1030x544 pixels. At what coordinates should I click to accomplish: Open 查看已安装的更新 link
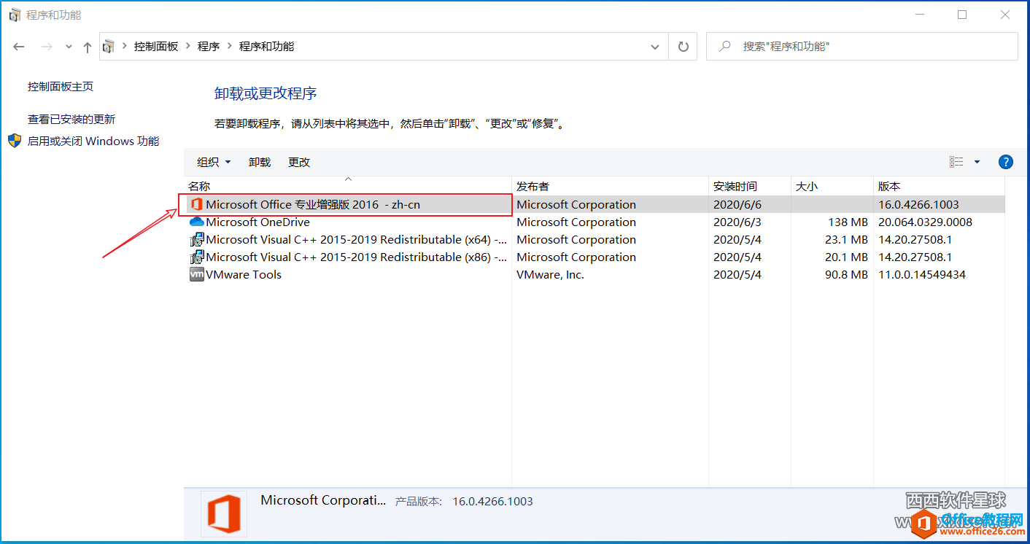click(x=71, y=119)
